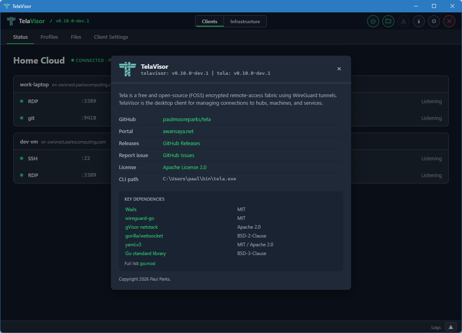Click the GitHub Issues link
Screen dimensions: 462x333
coord(179,156)
